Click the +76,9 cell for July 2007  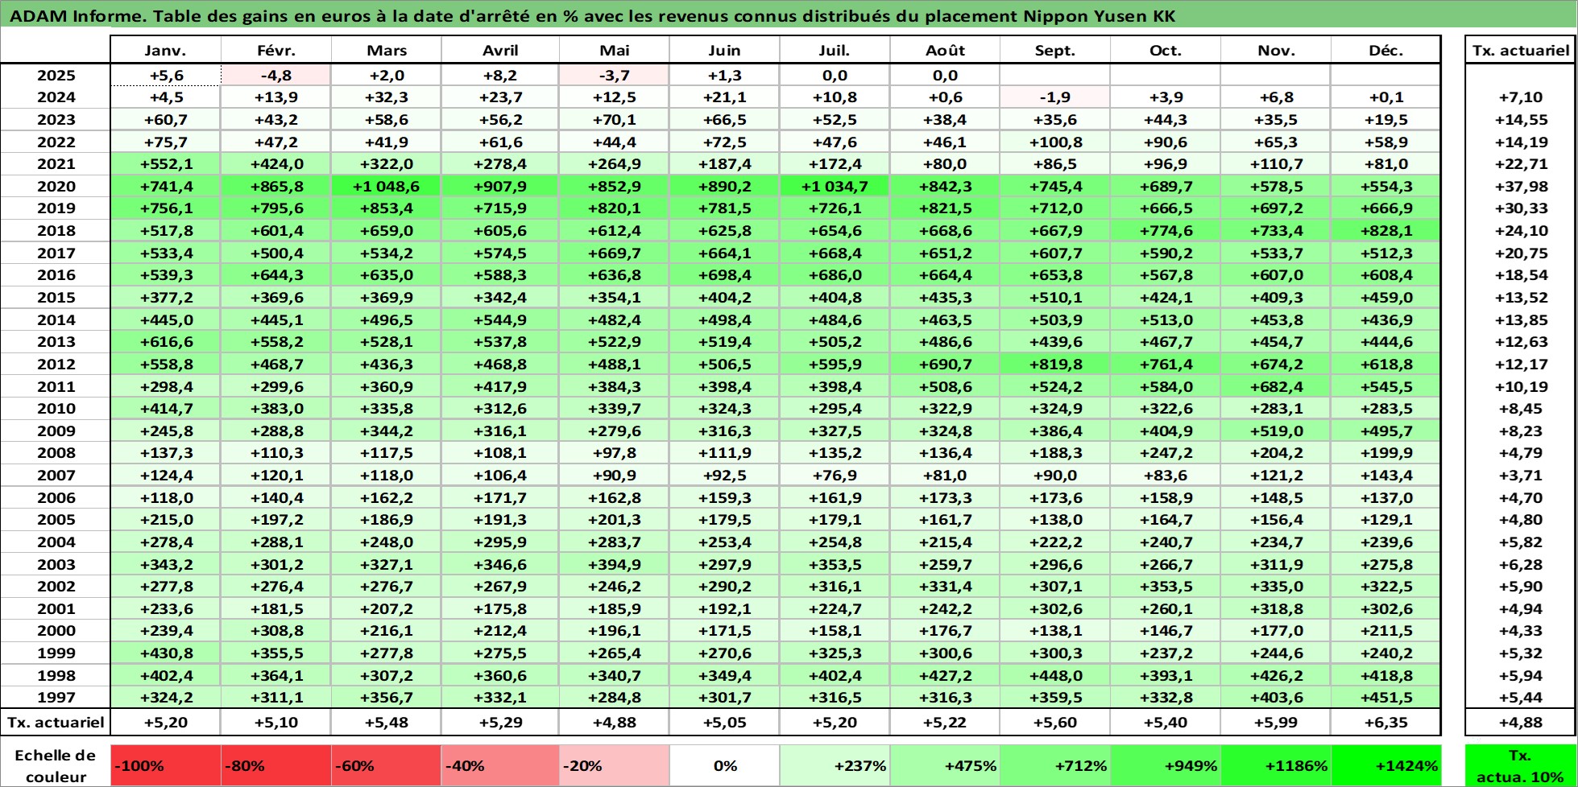coord(835,475)
